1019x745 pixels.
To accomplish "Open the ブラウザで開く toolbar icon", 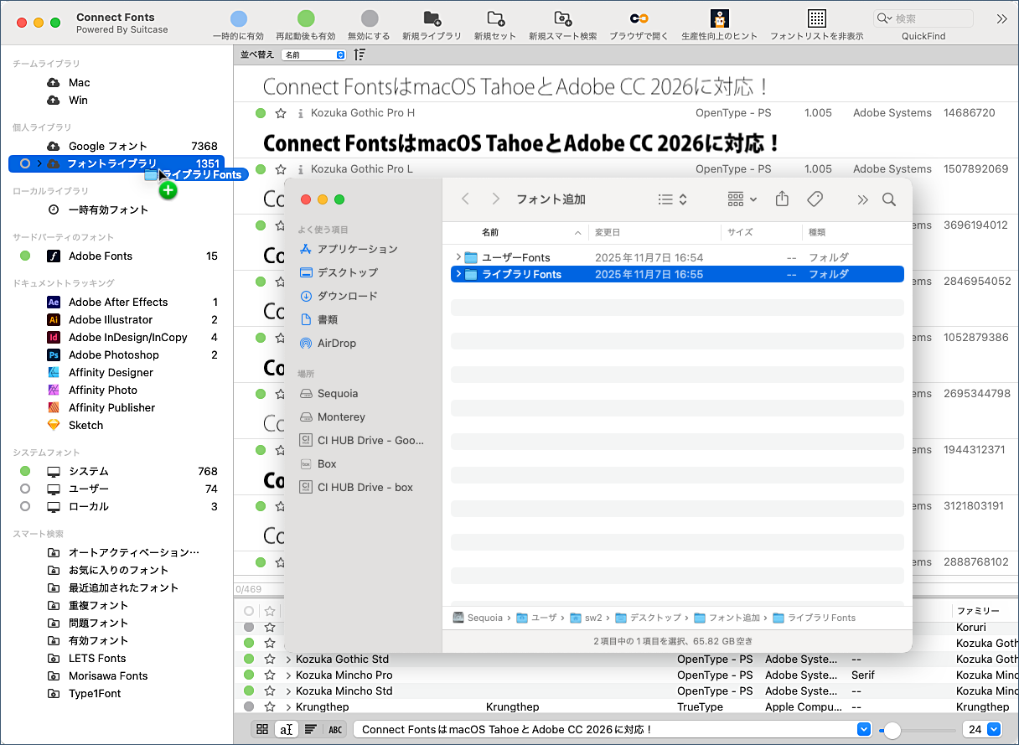I will [639, 18].
